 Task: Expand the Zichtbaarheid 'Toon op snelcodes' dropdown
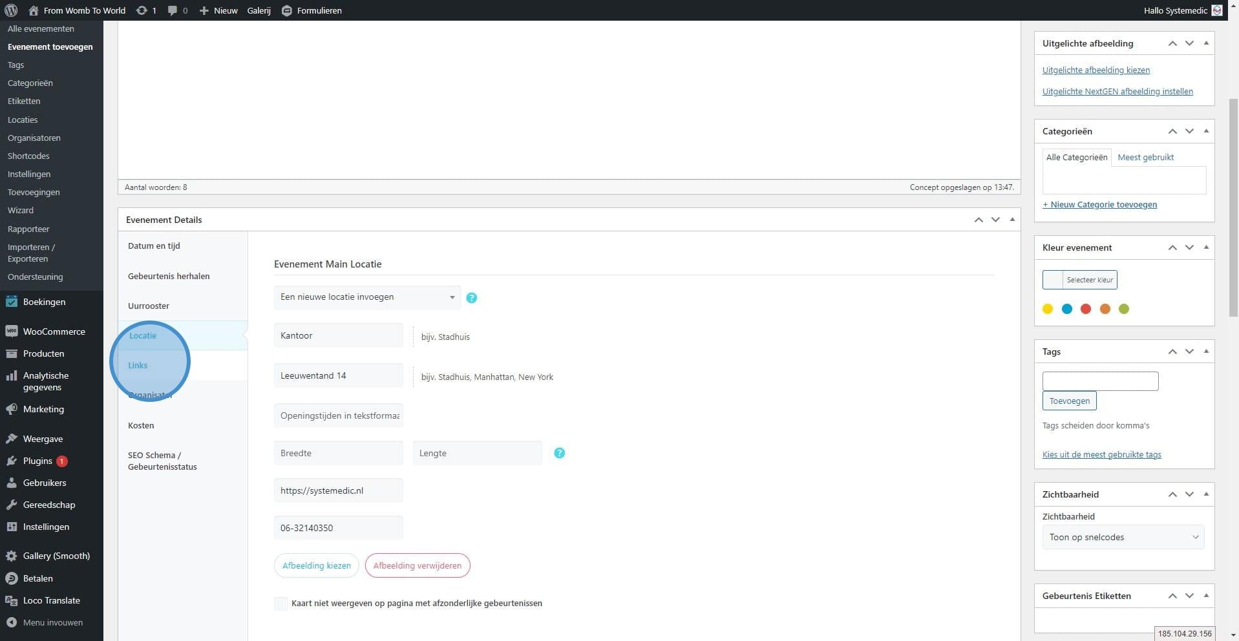1123,537
